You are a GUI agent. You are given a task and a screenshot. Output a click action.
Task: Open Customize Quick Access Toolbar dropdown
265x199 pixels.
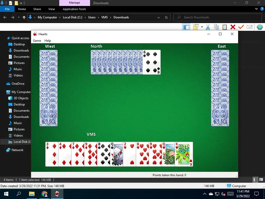[21, 3]
